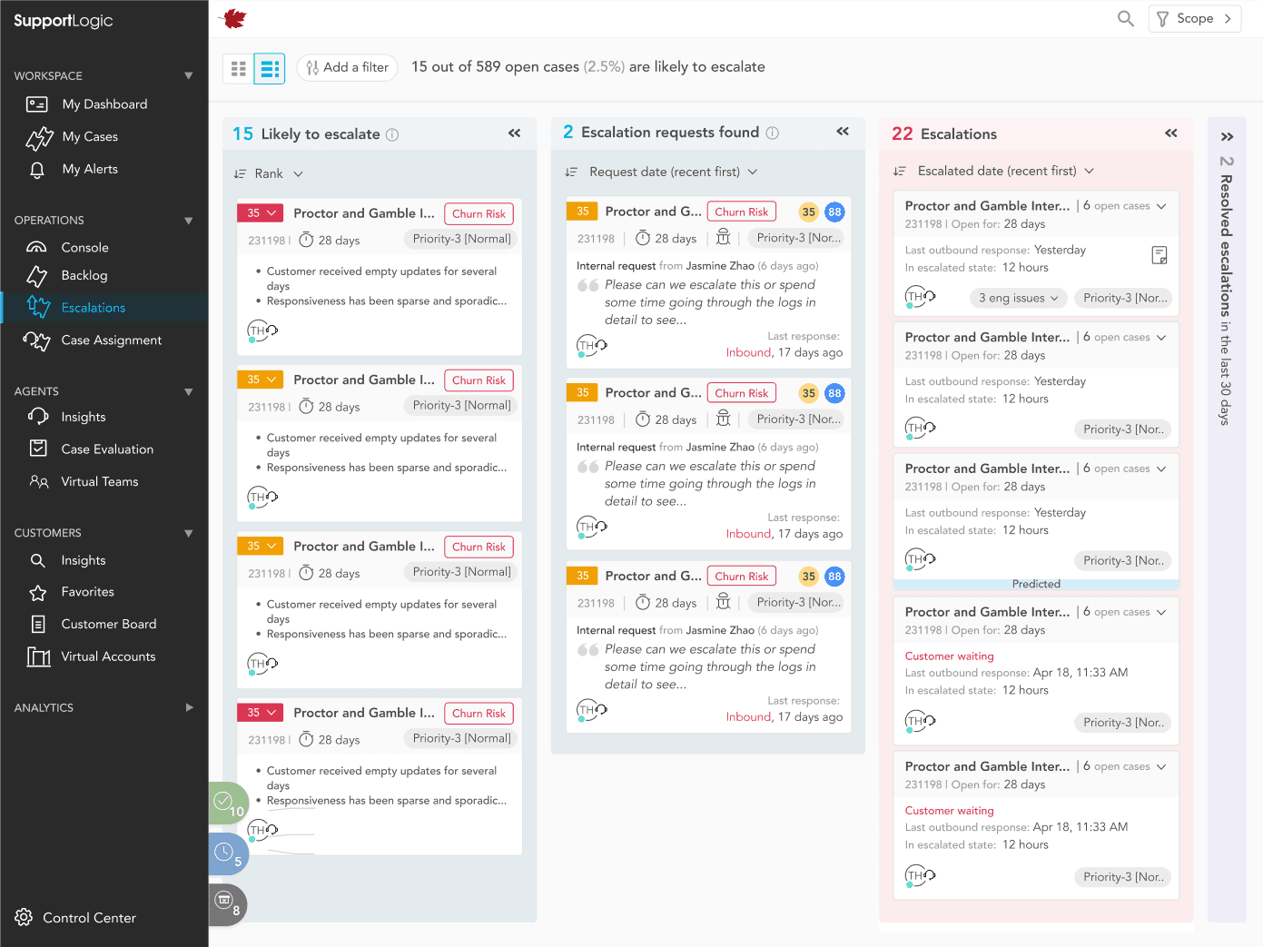Screen dimensions: 1263x947
Task: Collapse the Escalations column
Action: click(1170, 133)
